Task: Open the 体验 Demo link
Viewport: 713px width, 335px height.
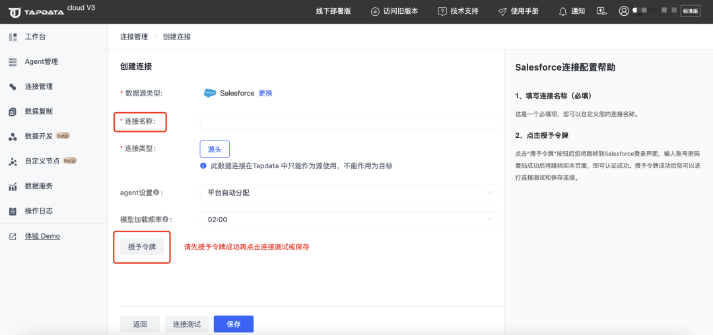Action: point(42,237)
